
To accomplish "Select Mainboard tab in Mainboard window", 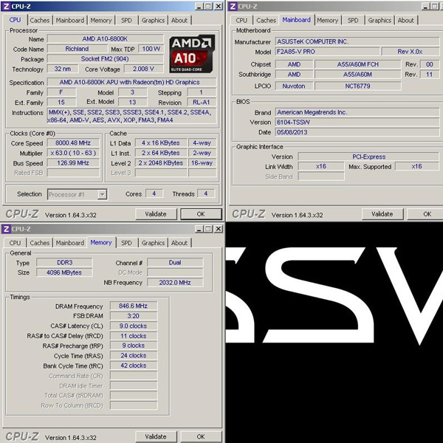I will point(296,20).
